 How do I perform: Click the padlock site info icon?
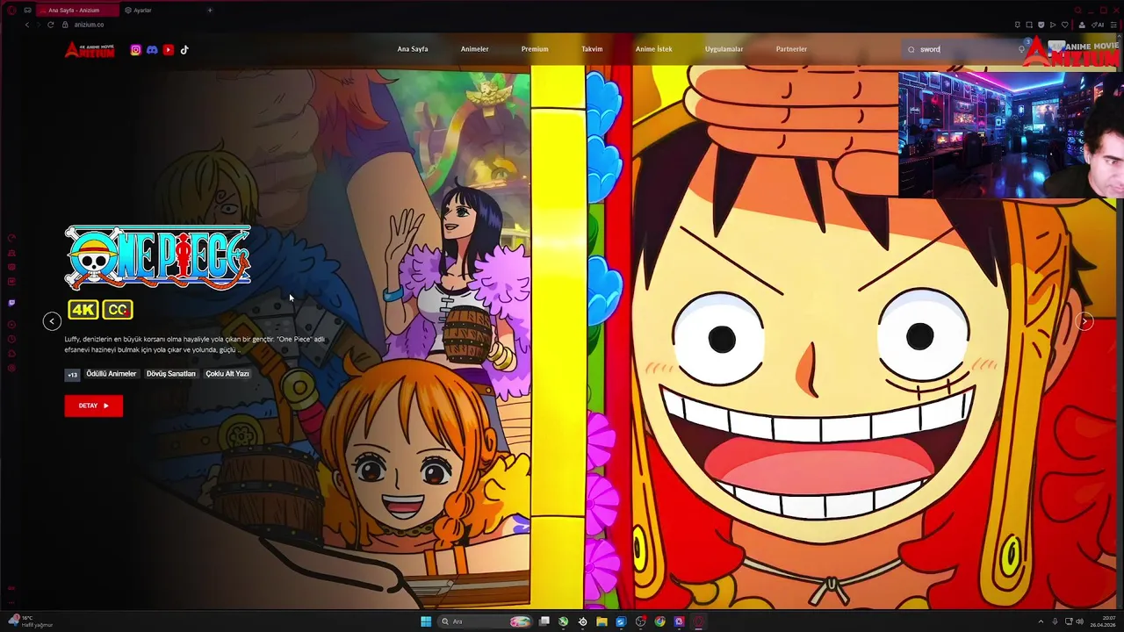(65, 25)
